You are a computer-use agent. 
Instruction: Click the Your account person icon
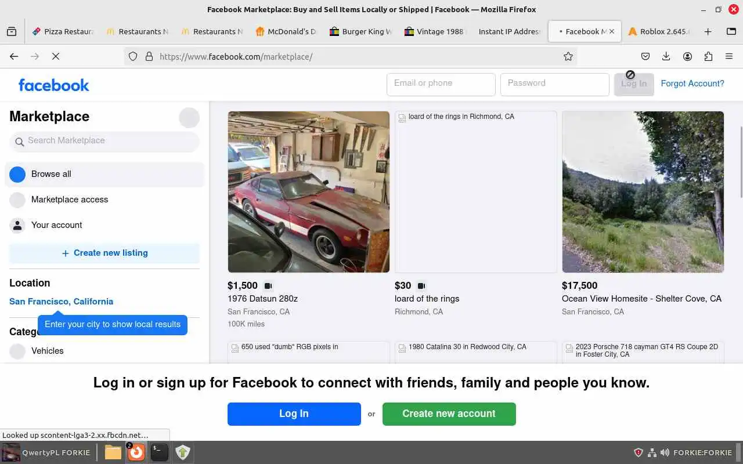17,225
